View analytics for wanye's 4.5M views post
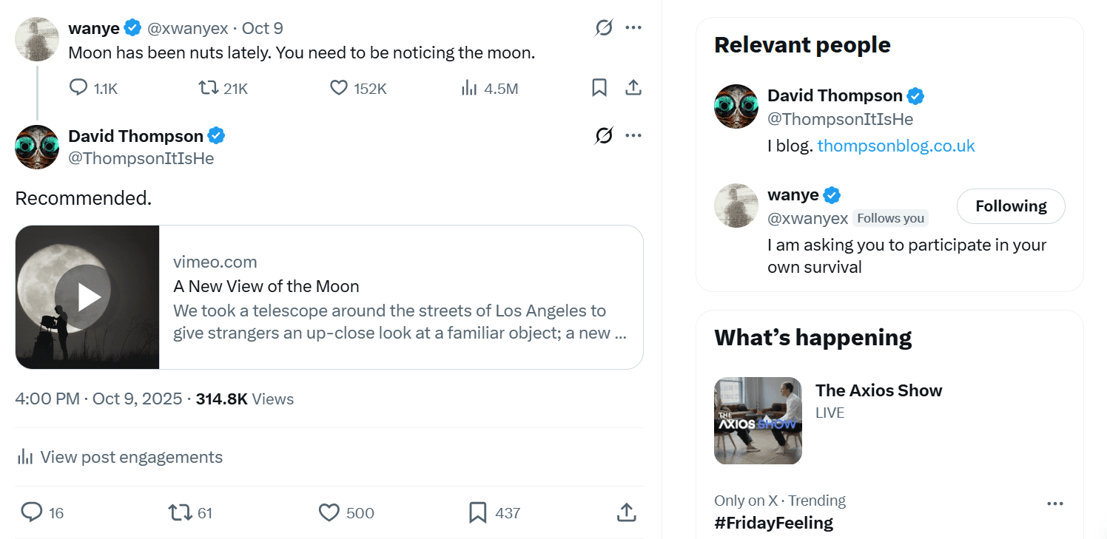The image size is (1107, 539). click(469, 88)
